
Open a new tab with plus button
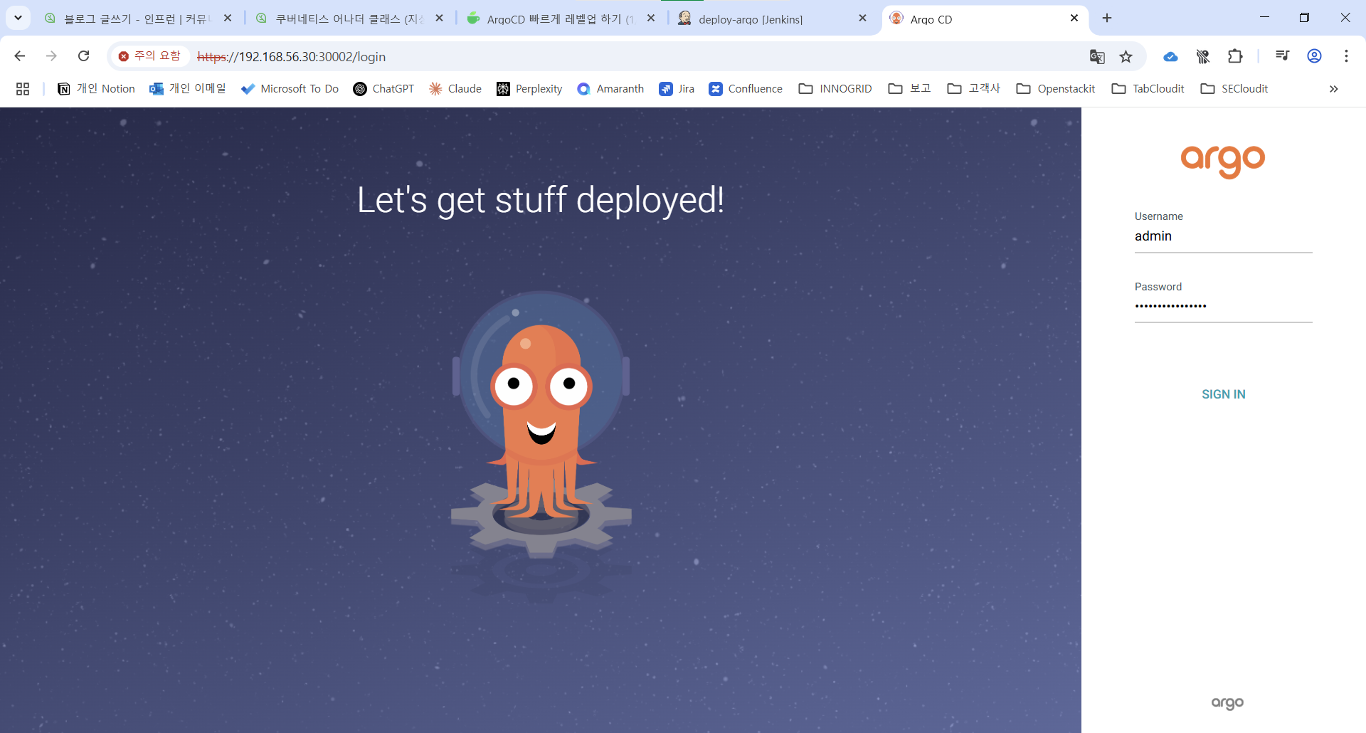pyautogui.click(x=1107, y=19)
